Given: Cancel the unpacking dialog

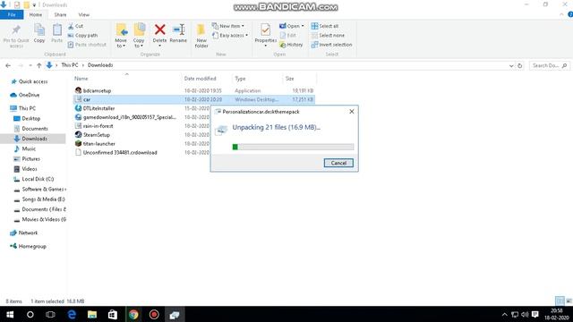Looking at the screenshot, I should (338, 163).
